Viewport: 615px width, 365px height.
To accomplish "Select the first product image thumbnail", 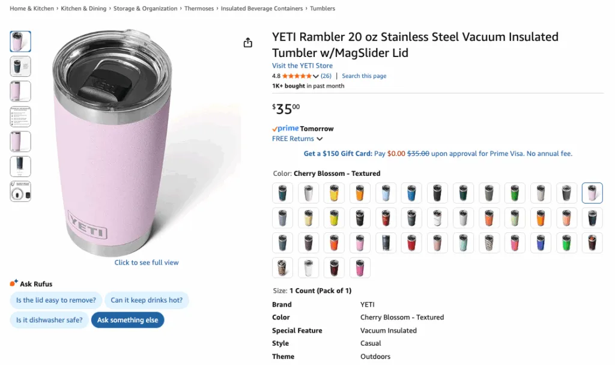I will click(x=20, y=41).
